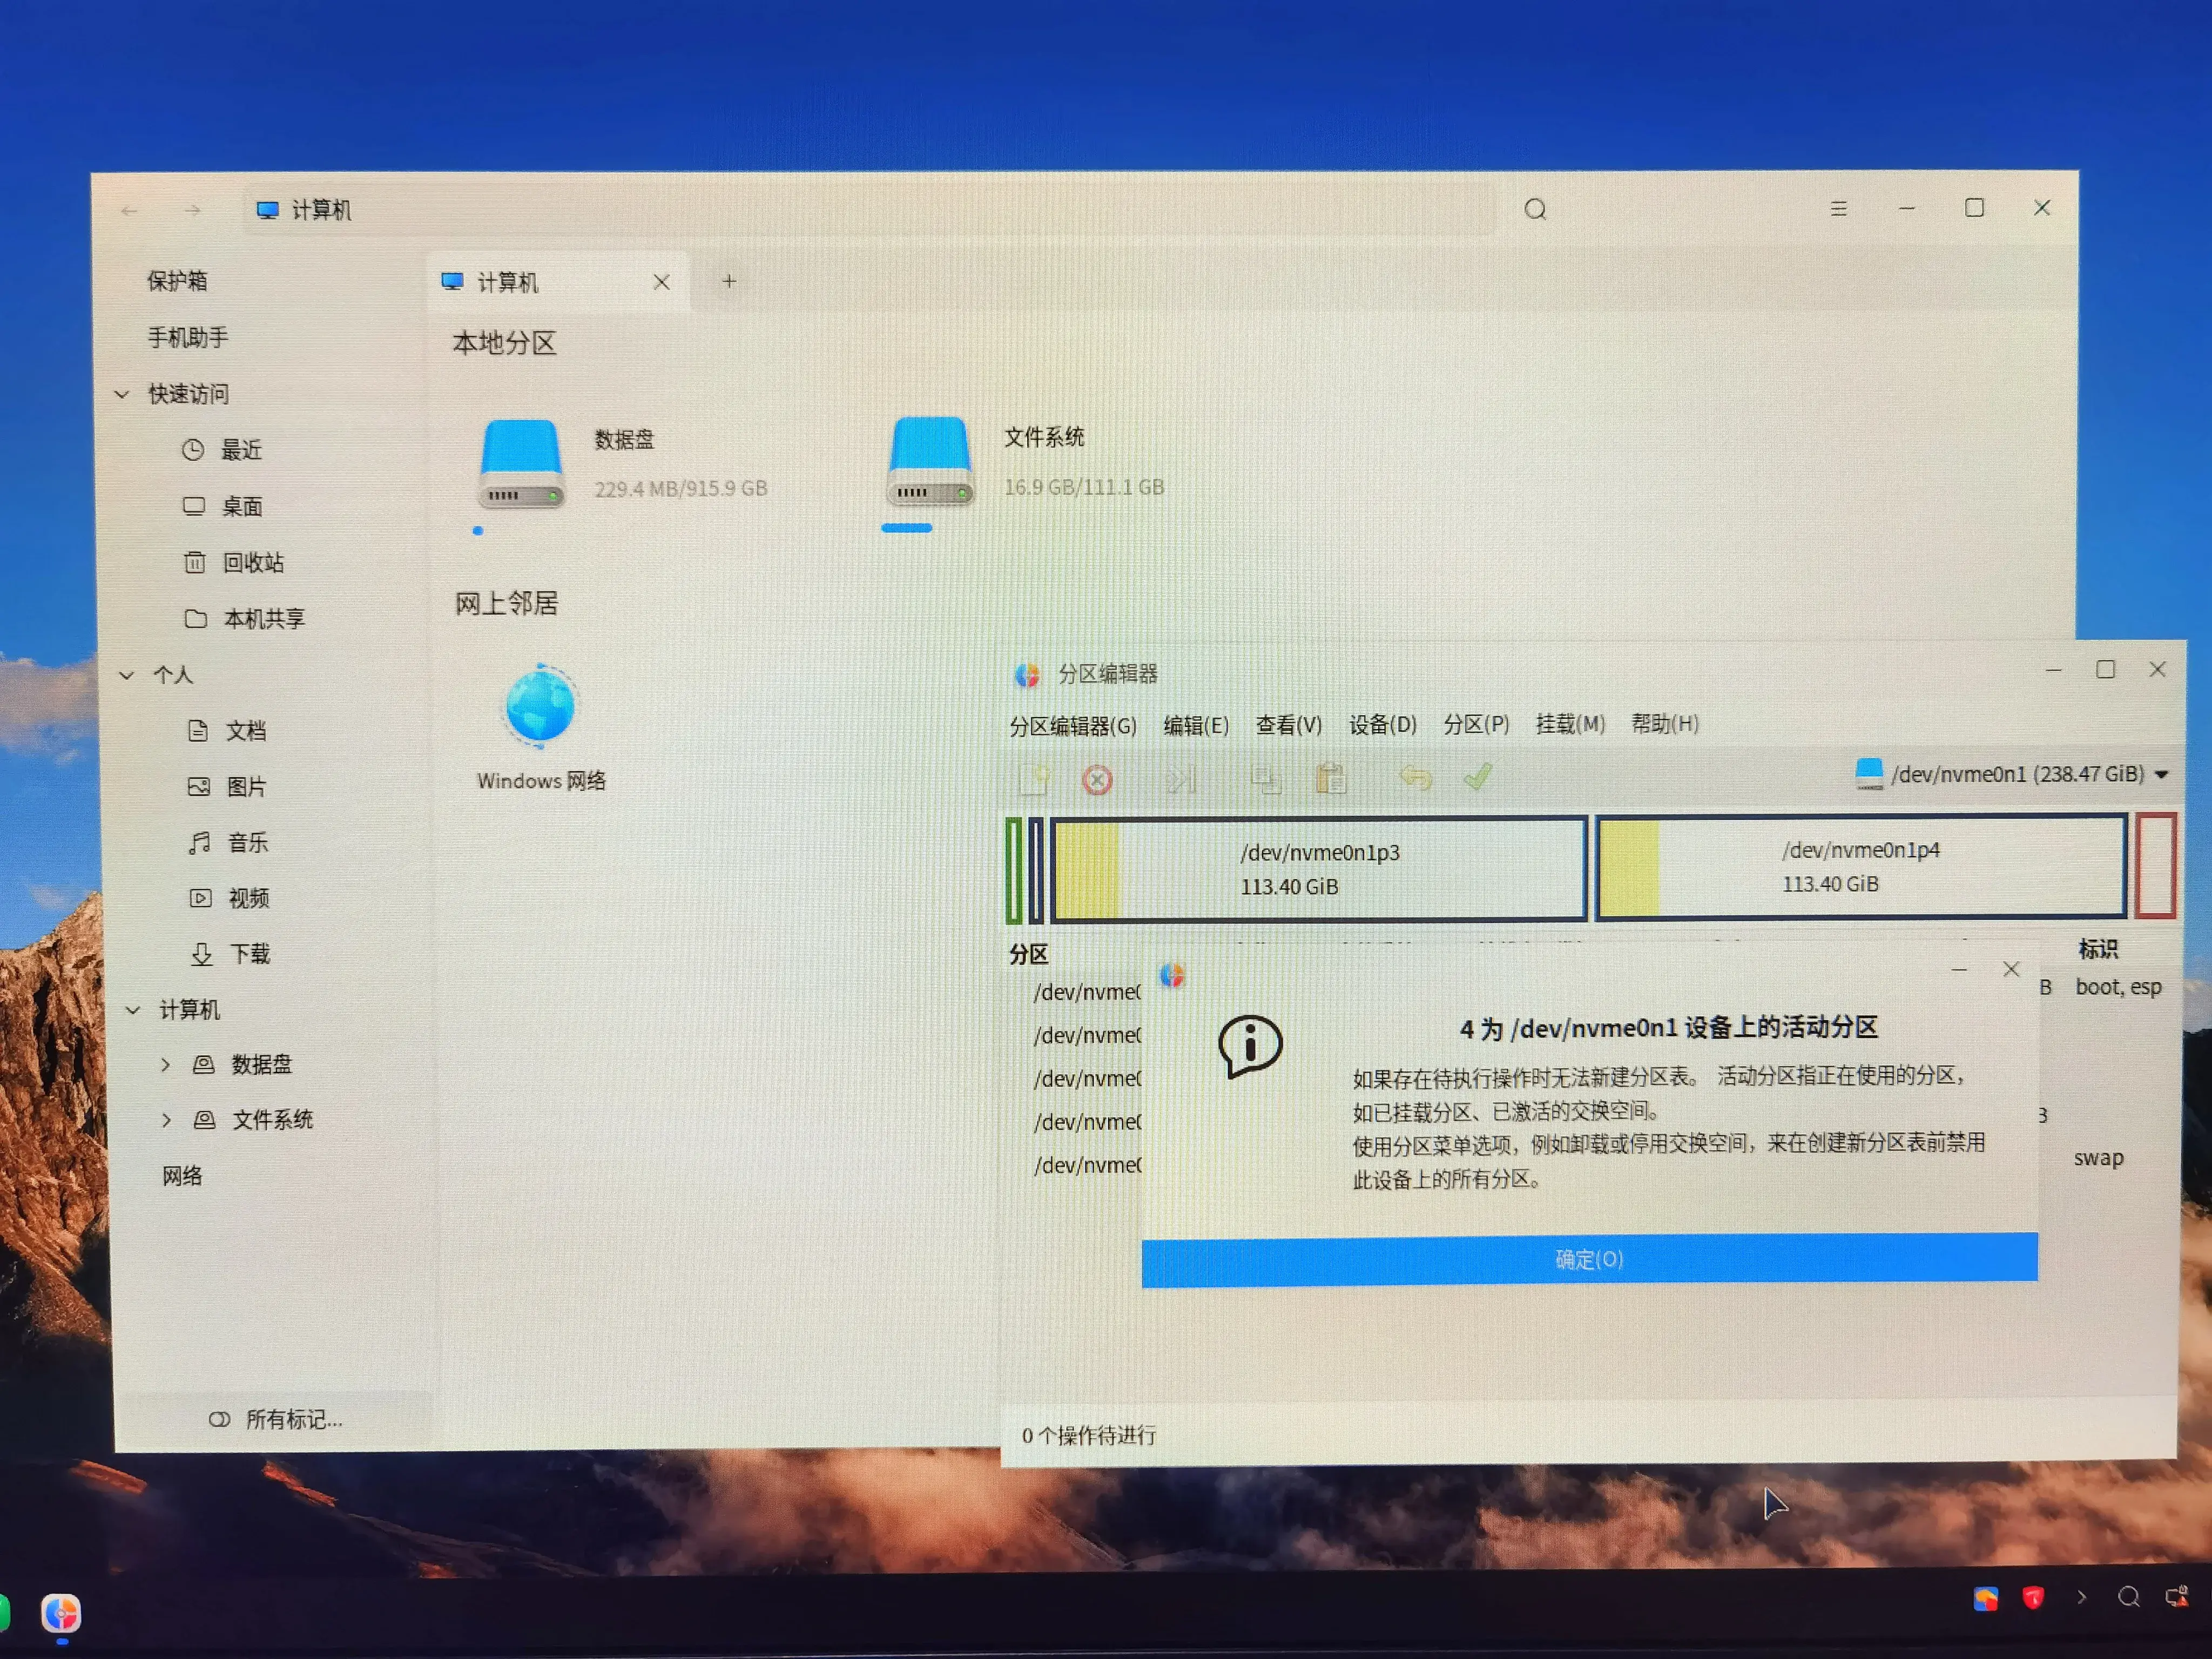The image size is (2212, 1659).
Task: Close the active partition info dialog
Action: [x=2011, y=970]
